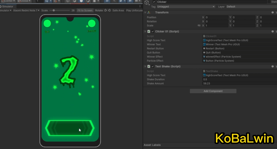
Task: Open the Simulator view mode dropdown
Action: click(6, 10)
